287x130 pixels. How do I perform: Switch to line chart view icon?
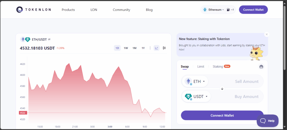156,48
